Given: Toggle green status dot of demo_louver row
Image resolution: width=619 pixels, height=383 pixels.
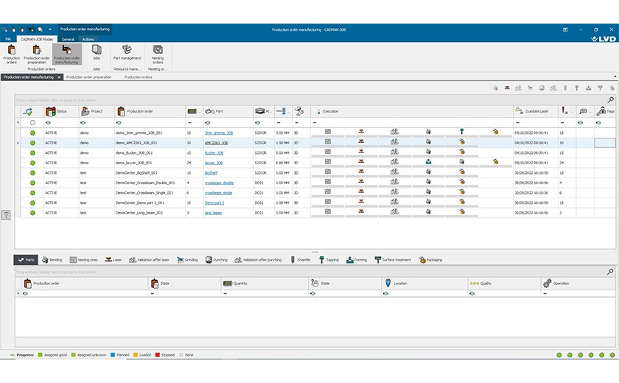Looking at the screenshot, I should [x=32, y=163].
